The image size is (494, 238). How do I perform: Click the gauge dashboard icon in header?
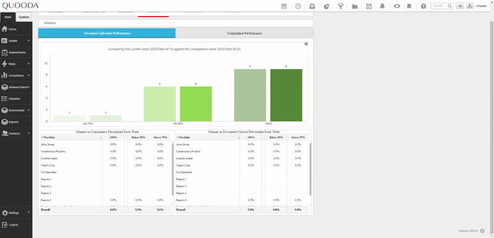298,6
